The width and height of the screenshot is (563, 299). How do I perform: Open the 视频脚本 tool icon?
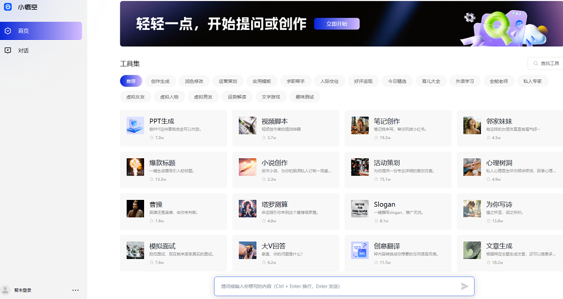248,125
